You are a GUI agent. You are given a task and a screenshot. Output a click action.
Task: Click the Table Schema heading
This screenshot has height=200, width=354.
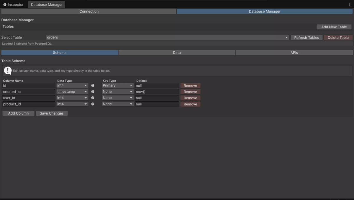[13, 61]
